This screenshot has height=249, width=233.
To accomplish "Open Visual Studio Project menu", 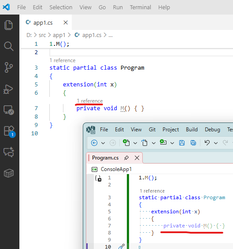I will 170,130.
